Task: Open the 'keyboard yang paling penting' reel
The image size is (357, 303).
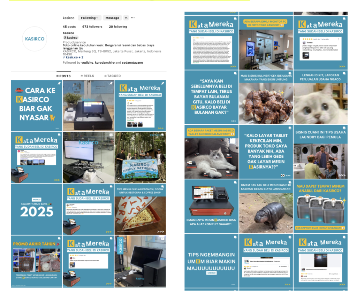Action: (88, 157)
